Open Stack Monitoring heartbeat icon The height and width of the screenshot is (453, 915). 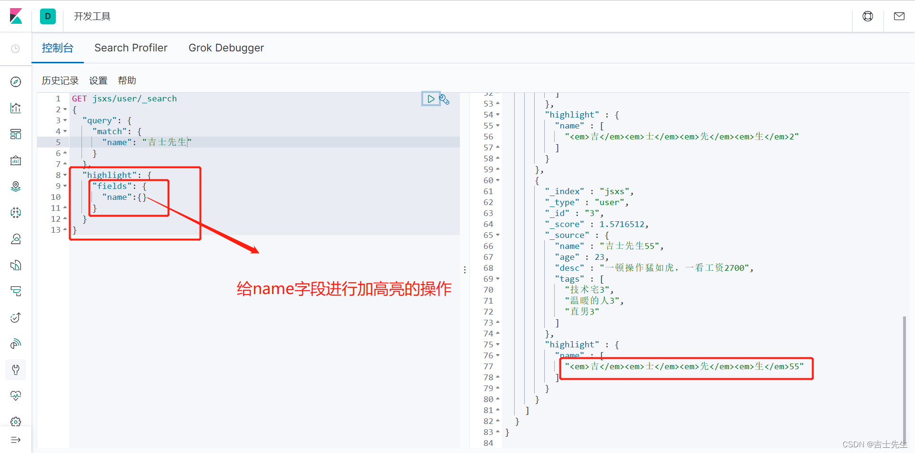pyautogui.click(x=16, y=395)
